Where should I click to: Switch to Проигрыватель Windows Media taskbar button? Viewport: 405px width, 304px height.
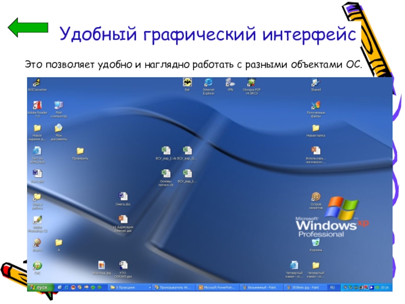[174, 287]
